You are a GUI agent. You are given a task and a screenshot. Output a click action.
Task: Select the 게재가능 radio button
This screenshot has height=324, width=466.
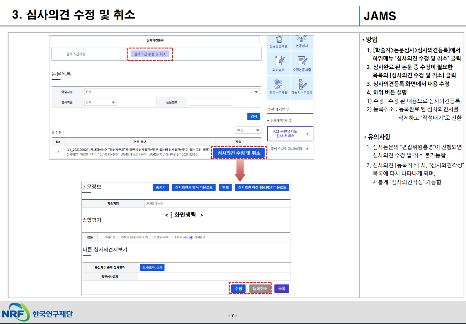coord(101,237)
